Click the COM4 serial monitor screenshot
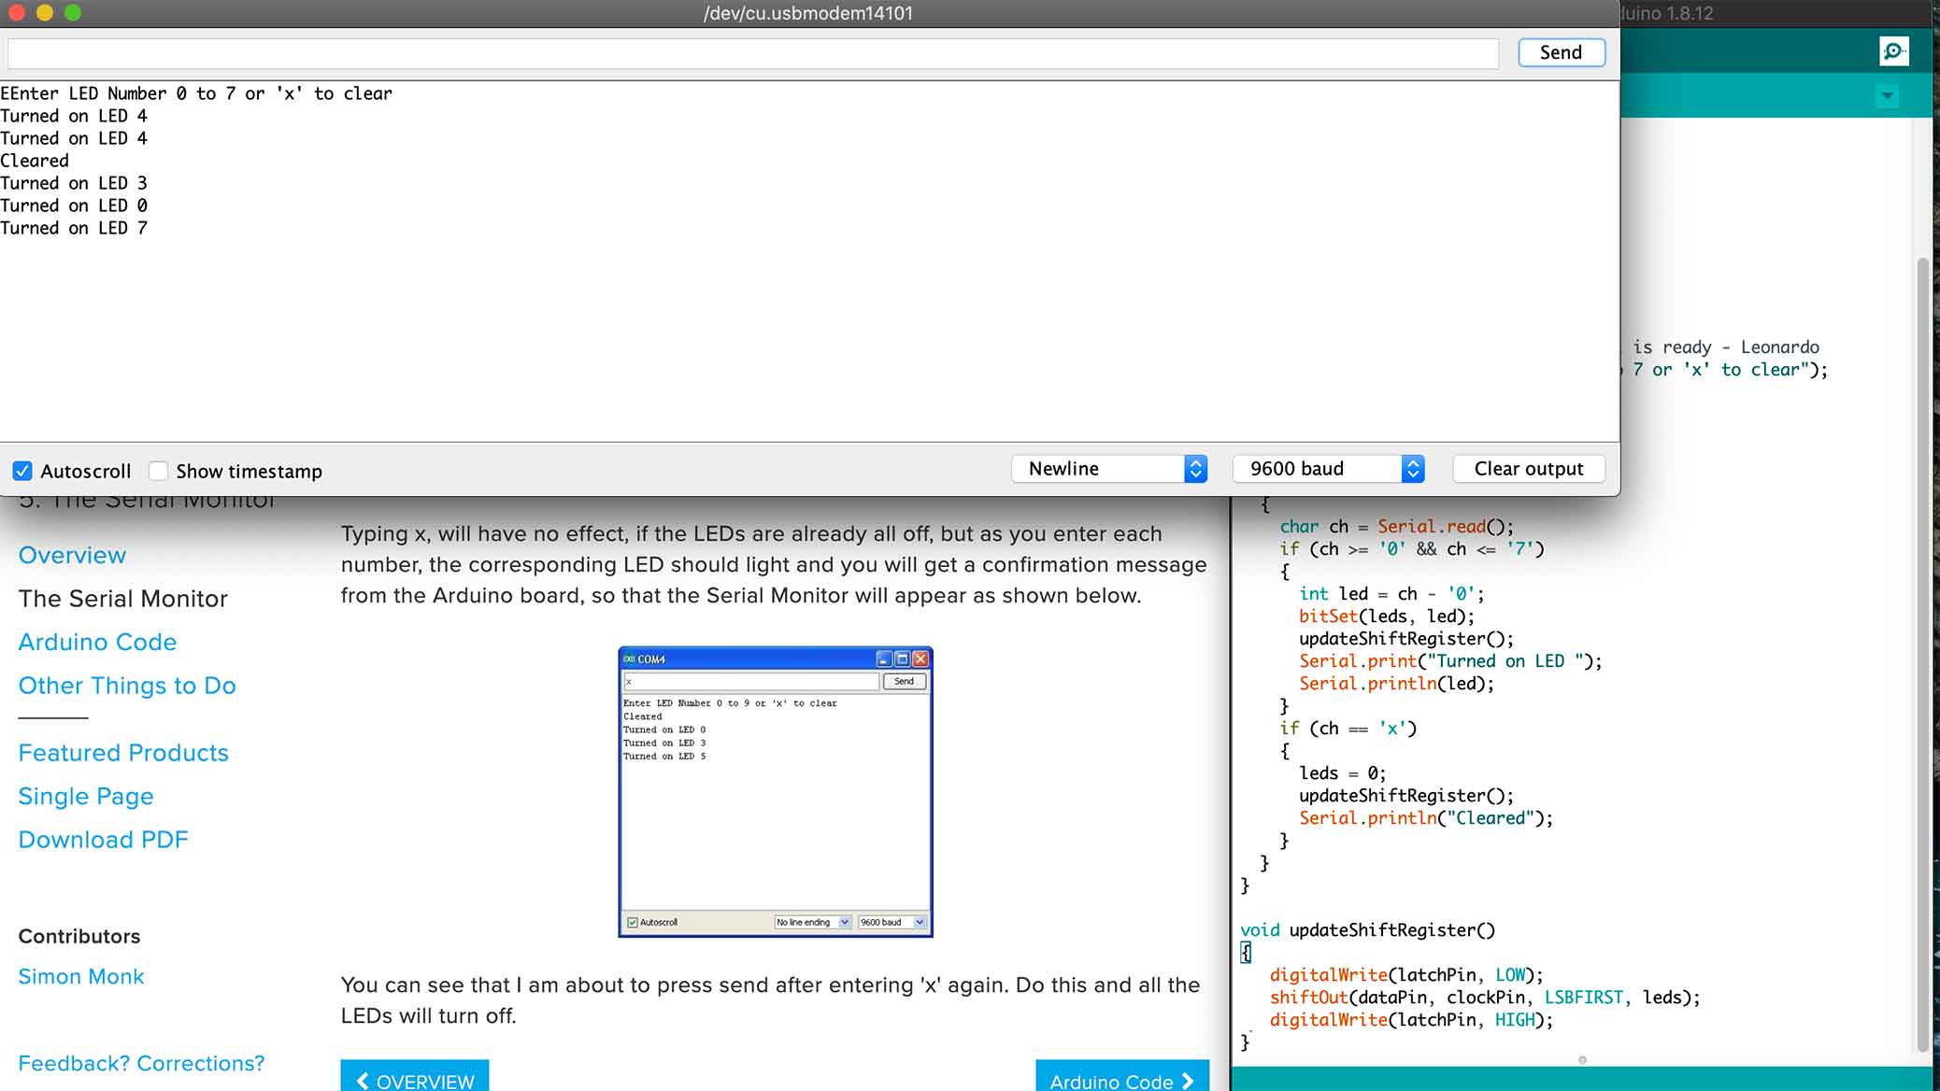 (775, 792)
